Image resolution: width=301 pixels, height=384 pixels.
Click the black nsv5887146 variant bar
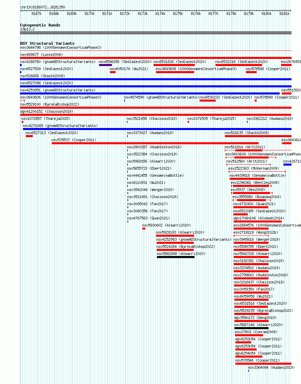coord(251,328)
